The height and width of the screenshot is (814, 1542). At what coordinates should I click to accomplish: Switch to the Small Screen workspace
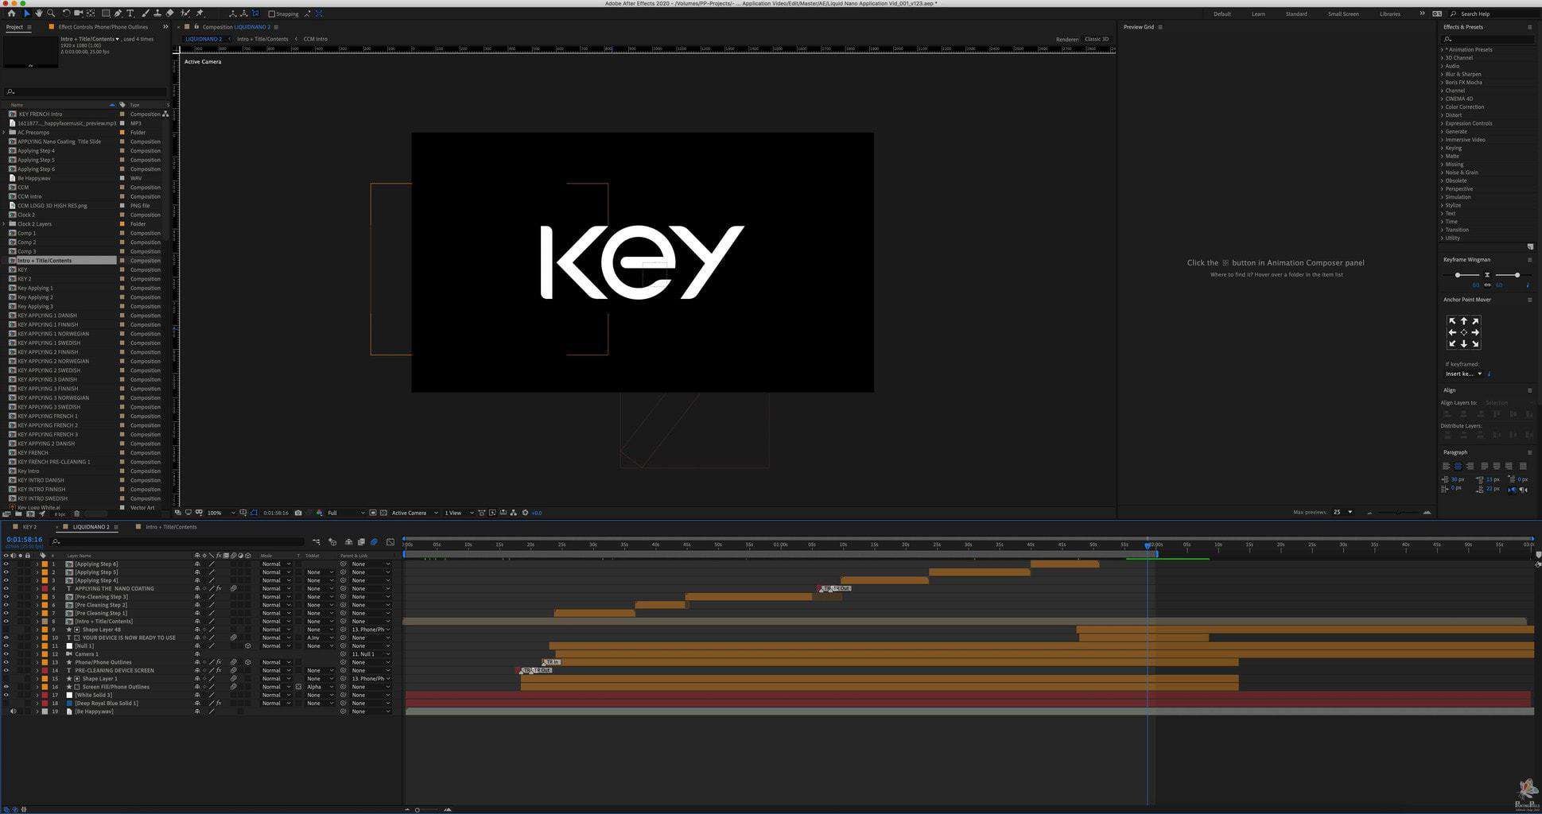coord(1343,14)
